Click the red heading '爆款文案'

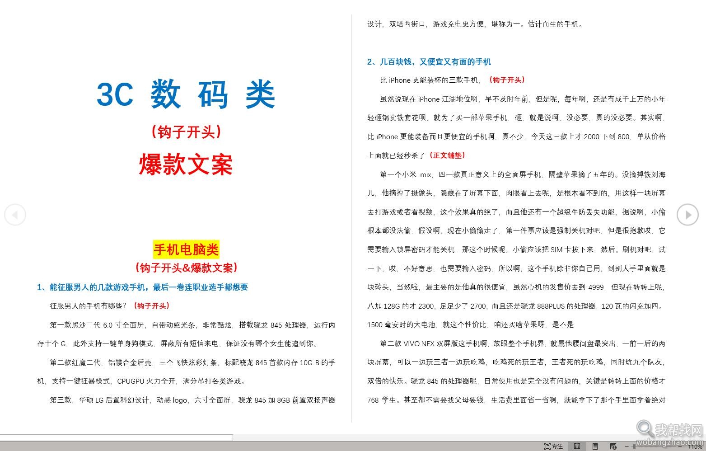[186, 164]
